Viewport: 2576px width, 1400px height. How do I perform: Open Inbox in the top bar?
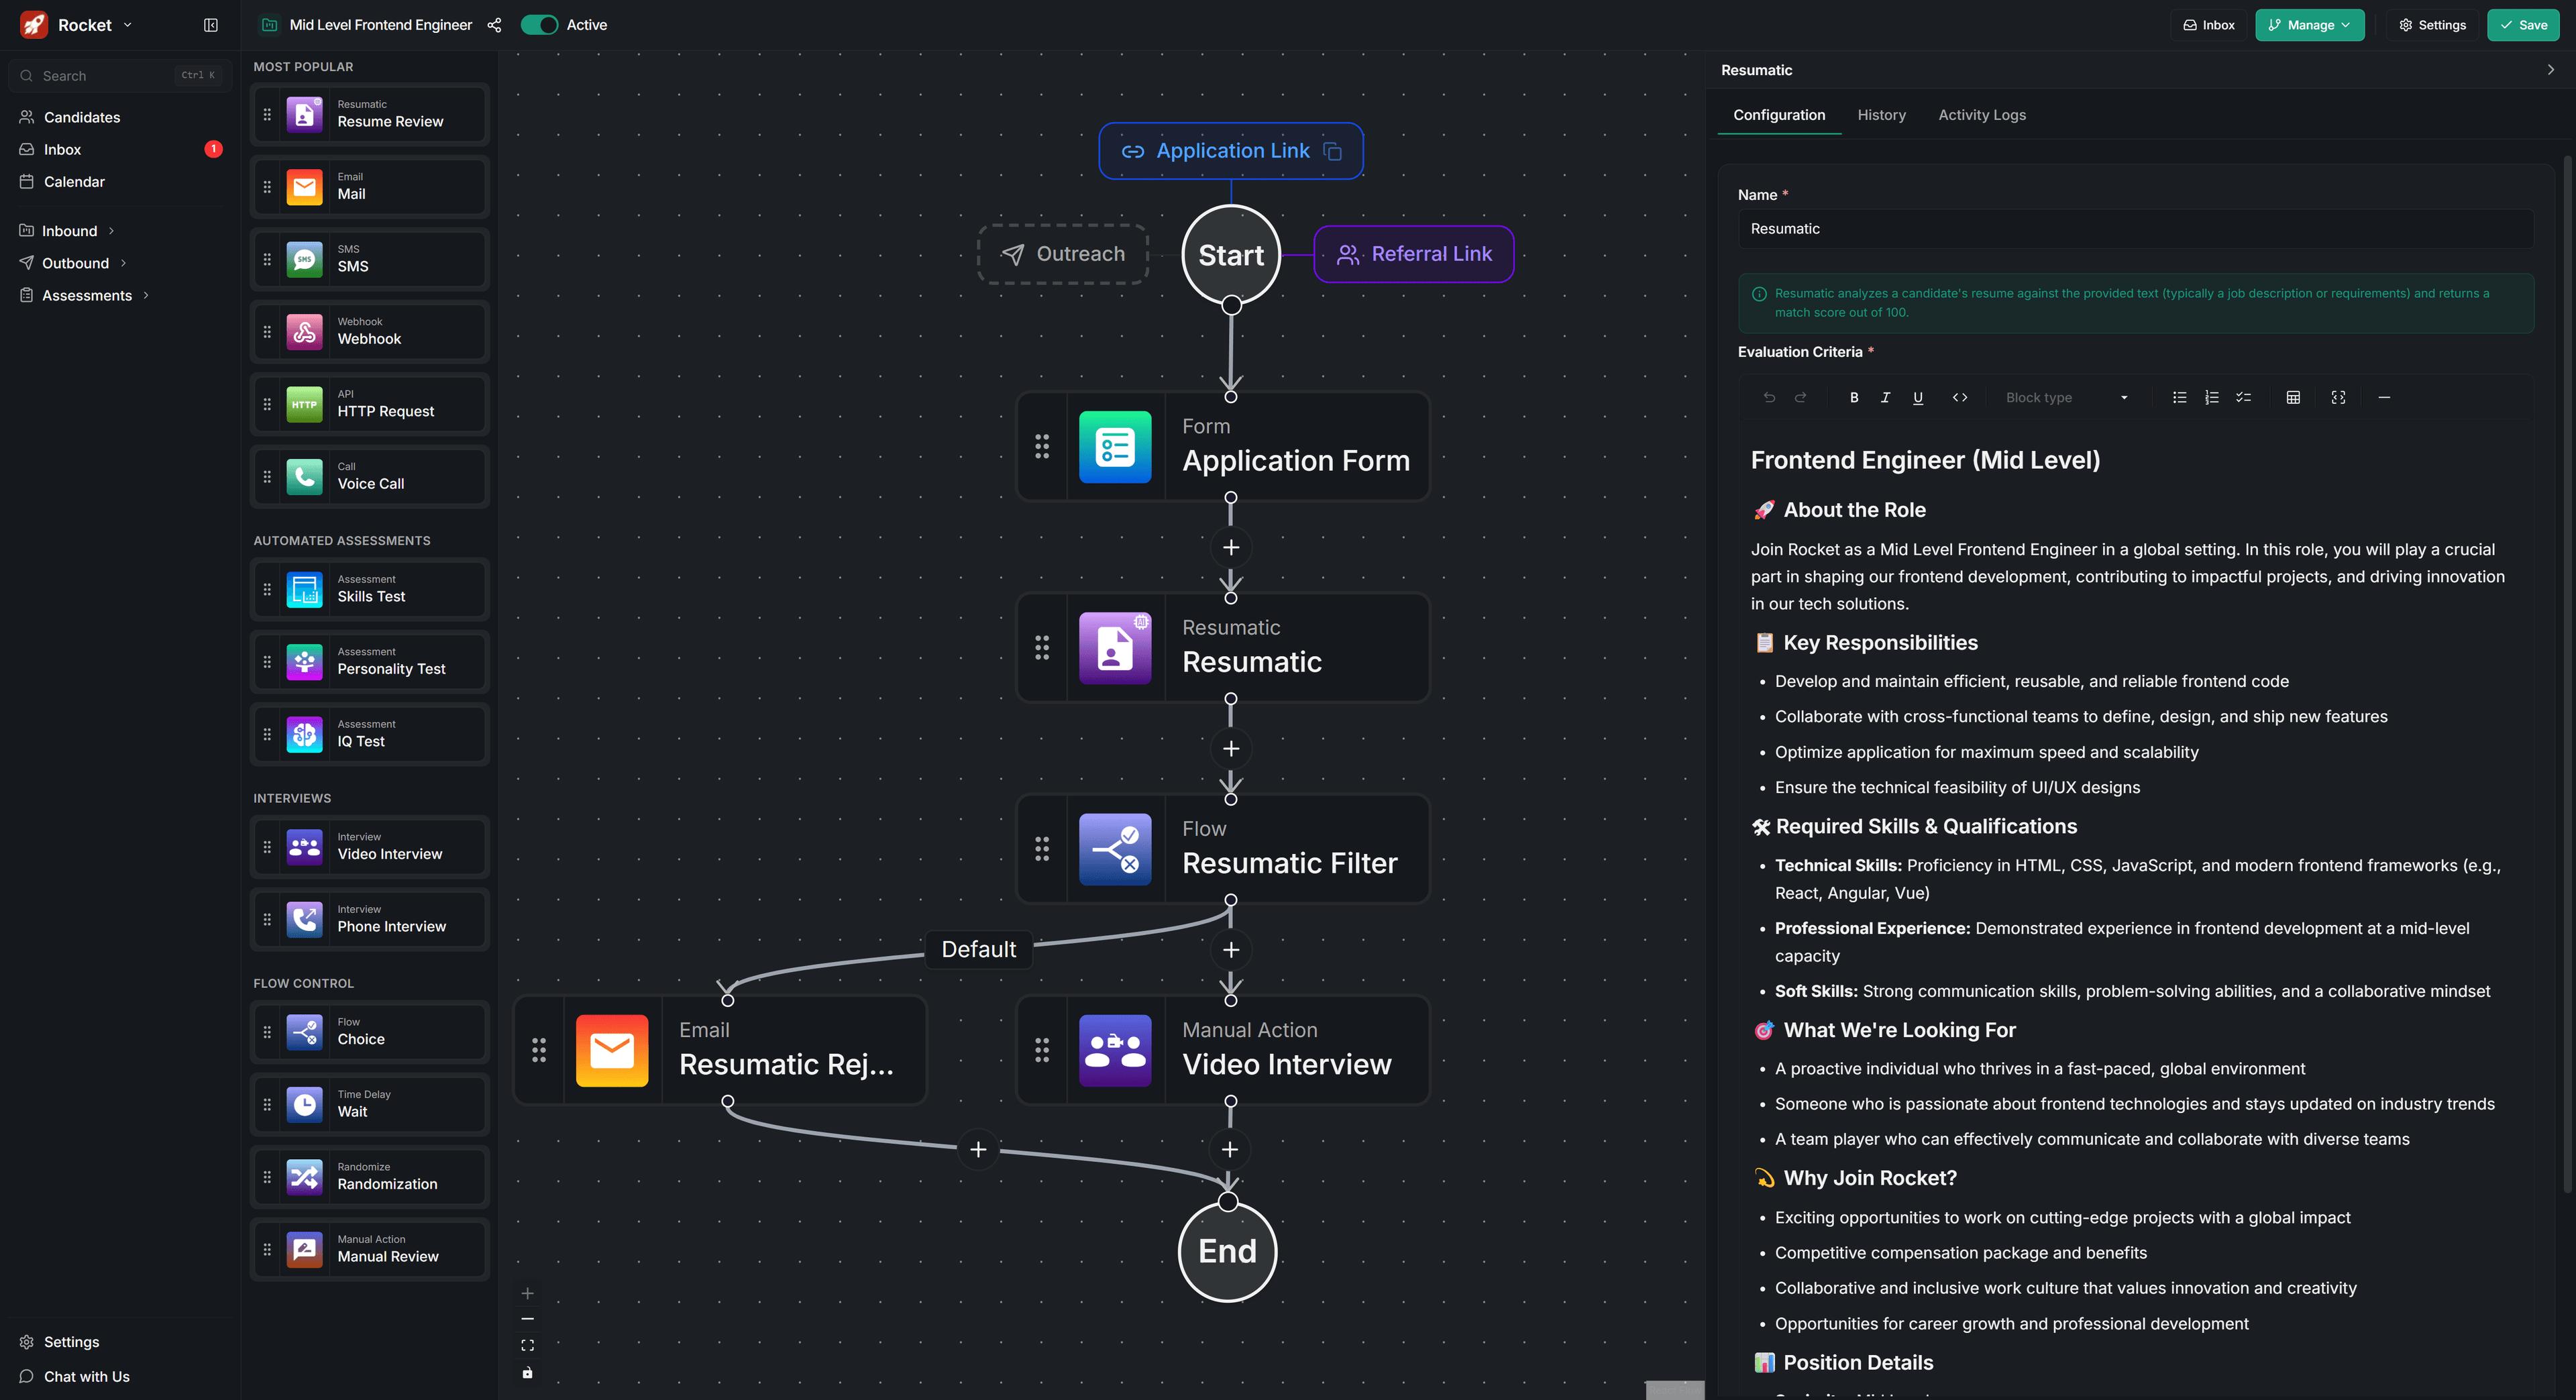coord(2209,25)
